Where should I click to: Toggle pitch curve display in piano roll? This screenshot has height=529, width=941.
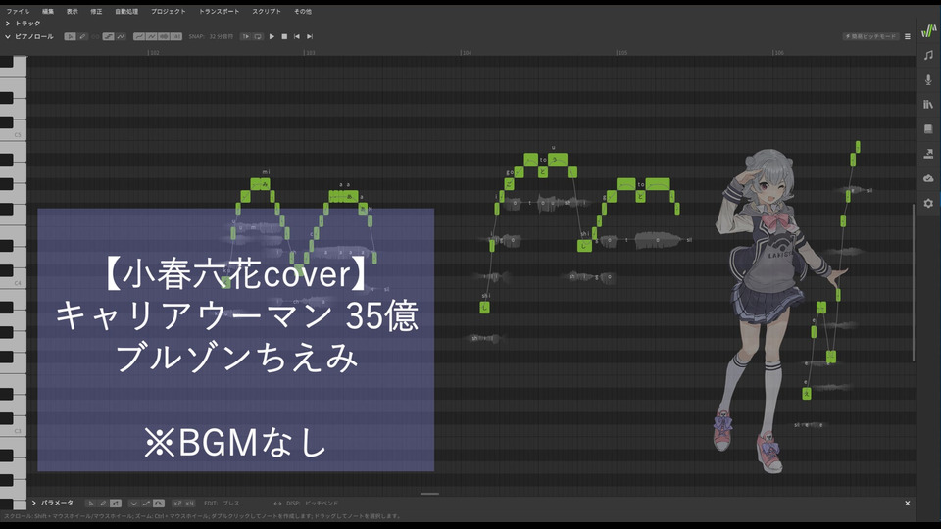click(139, 36)
